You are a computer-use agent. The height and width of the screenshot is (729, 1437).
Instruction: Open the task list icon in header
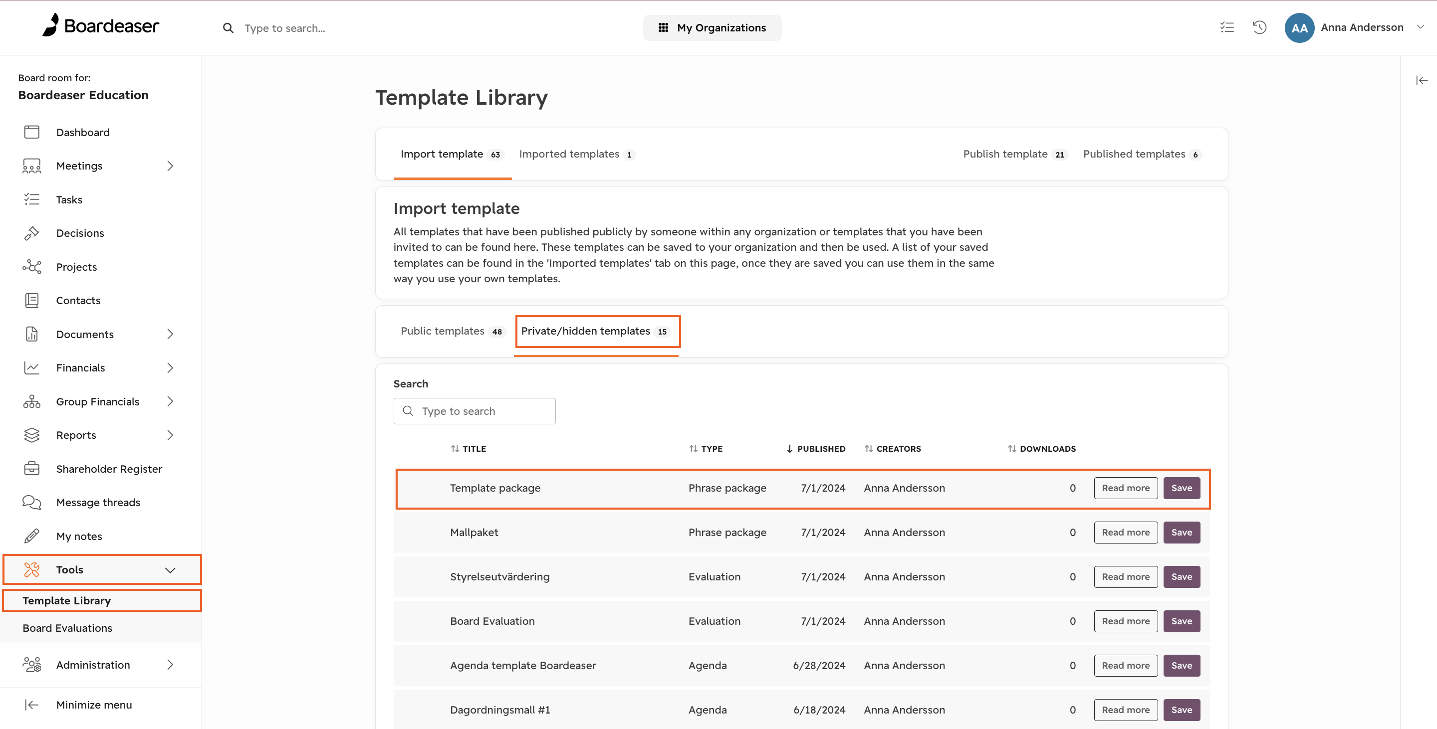click(x=1227, y=27)
